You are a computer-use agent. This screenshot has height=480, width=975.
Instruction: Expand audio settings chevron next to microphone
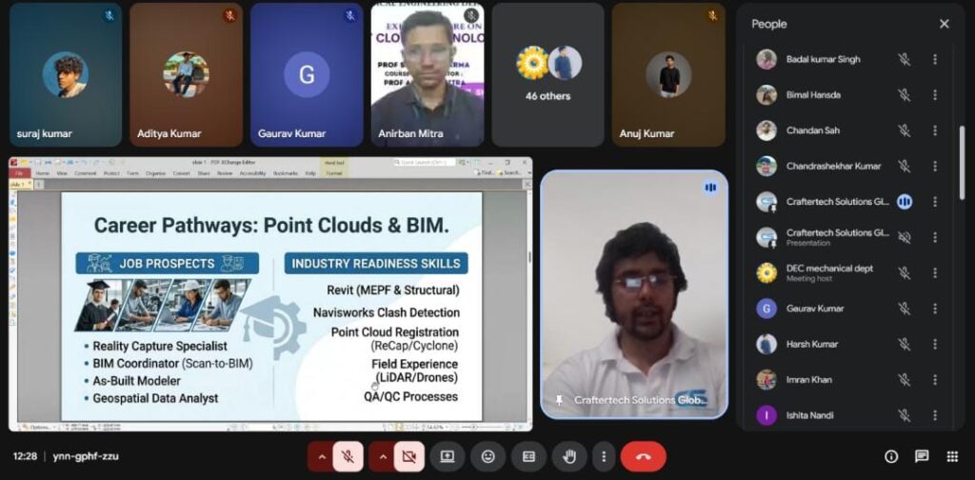[322, 456]
